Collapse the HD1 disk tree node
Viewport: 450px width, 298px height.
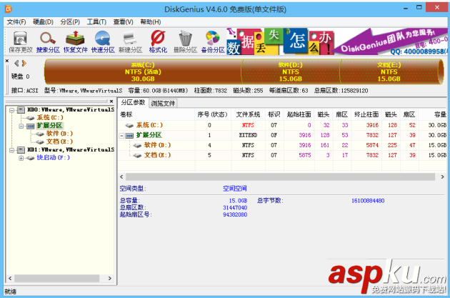11,150
